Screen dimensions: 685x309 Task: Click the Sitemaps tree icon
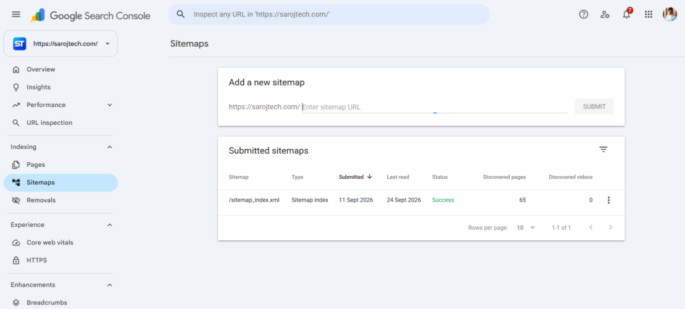point(16,183)
